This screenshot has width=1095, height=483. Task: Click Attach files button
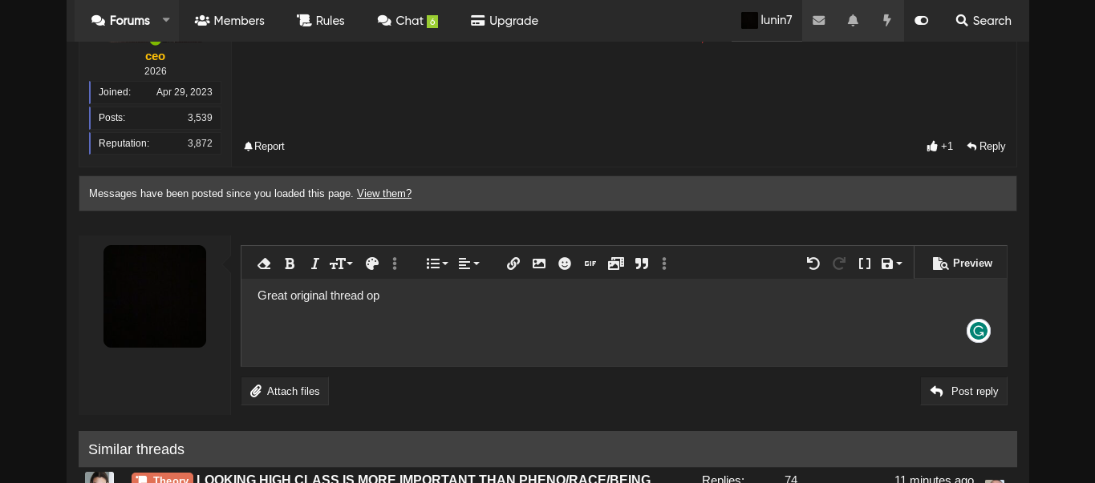(x=285, y=392)
